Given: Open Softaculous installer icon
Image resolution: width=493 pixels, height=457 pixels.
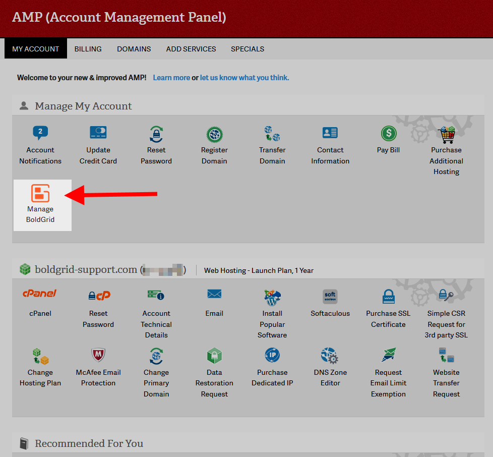Looking at the screenshot, I should click(x=330, y=297).
